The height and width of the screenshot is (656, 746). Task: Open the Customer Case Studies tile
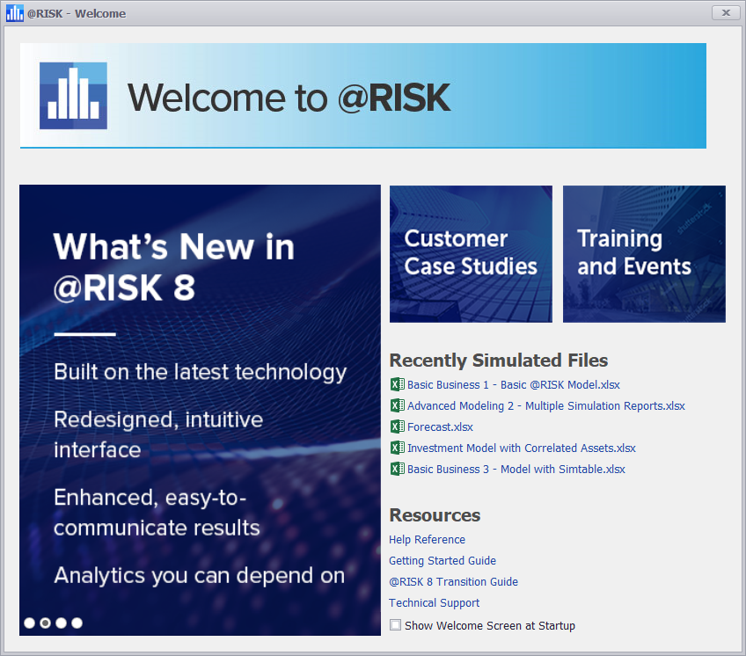[471, 253]
